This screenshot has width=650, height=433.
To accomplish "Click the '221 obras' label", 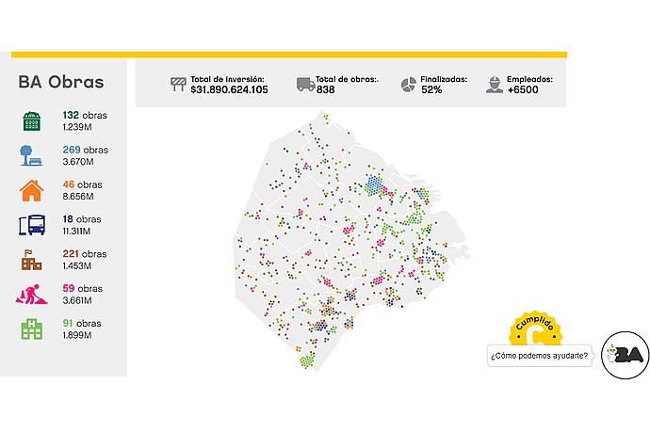I will click(x=85, y=254).
